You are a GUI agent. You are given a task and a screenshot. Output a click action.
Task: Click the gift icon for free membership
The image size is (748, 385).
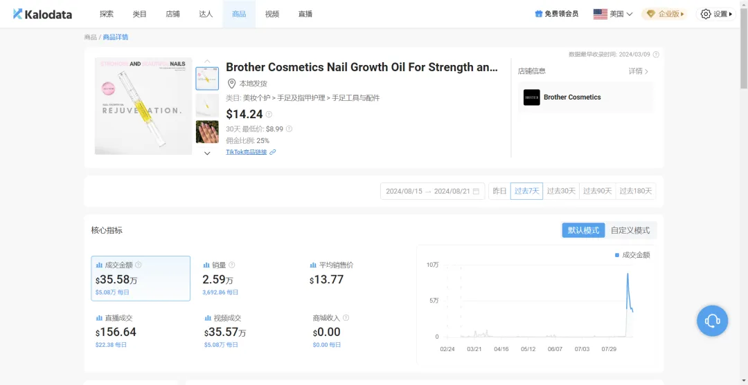point(539,14)
